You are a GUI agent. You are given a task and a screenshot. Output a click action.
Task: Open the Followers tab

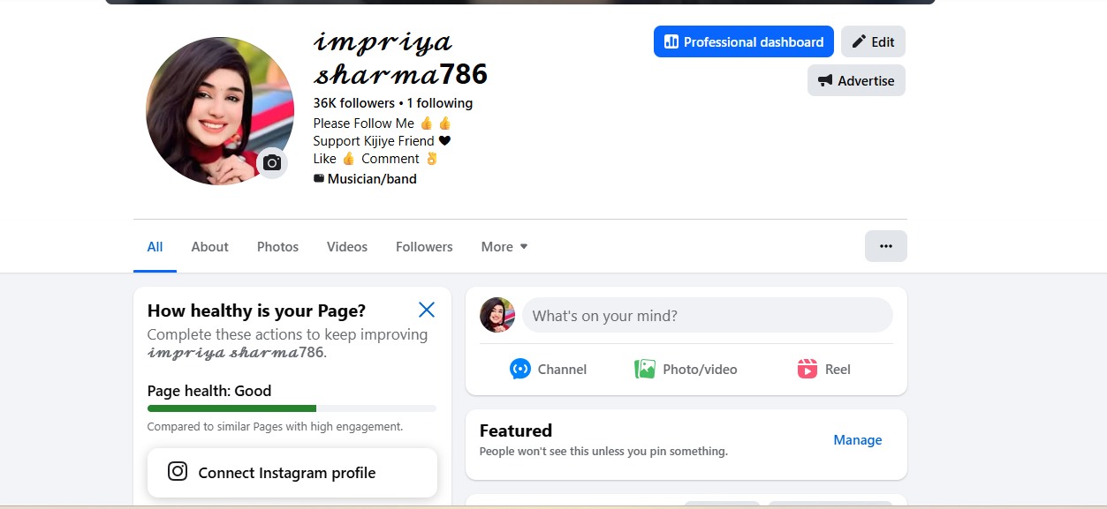point(424,247)
